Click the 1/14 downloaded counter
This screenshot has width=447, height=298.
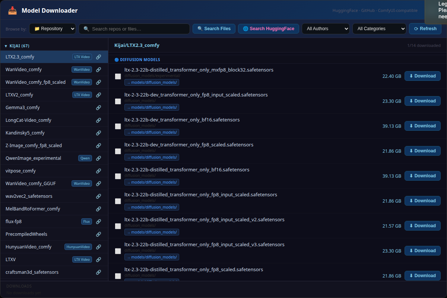coord(424,46)
